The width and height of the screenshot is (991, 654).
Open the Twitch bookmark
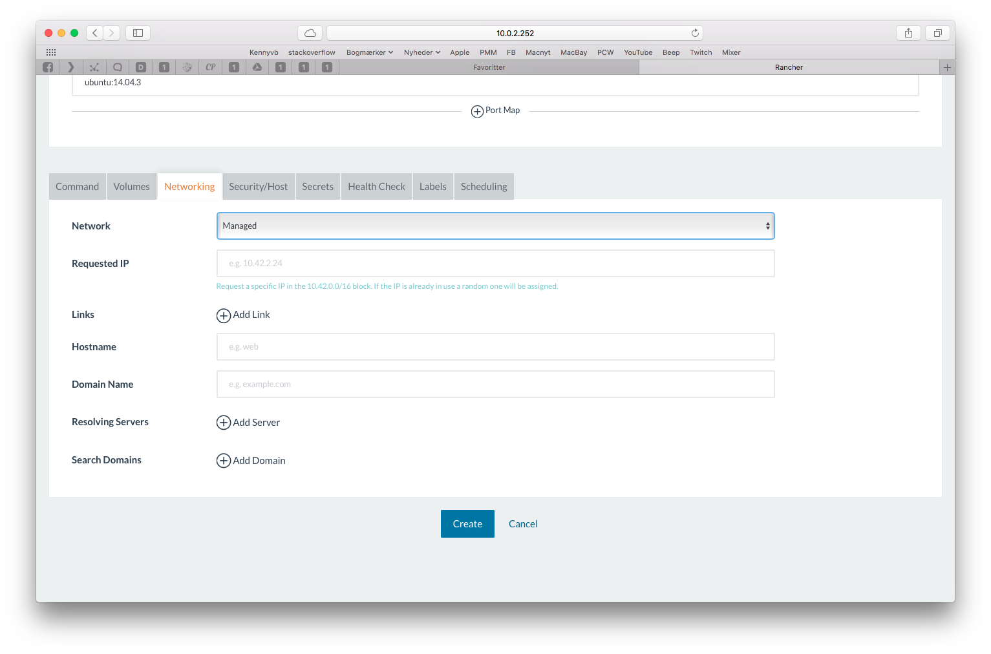coord(701,52)
